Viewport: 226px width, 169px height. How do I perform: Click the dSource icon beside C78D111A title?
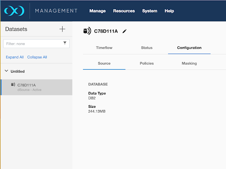click(x=87, y=31)
